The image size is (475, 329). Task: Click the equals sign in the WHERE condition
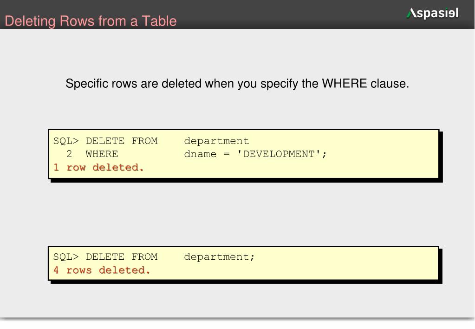[227, 154]
